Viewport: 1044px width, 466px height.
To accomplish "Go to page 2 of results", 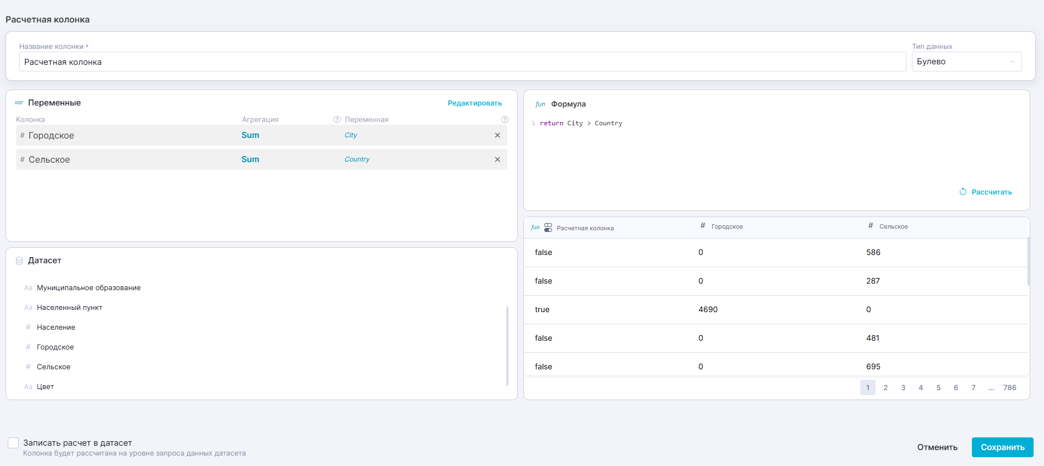I will (x=885, y=387).
